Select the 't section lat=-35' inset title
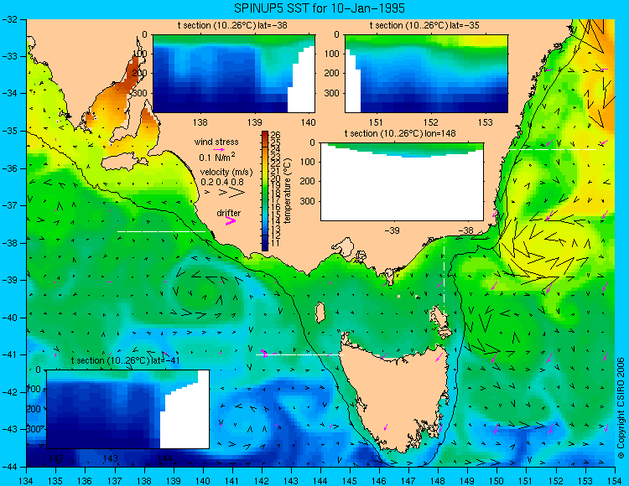The width and height of the screenshot is (629, 486). [x=424, y=26]
